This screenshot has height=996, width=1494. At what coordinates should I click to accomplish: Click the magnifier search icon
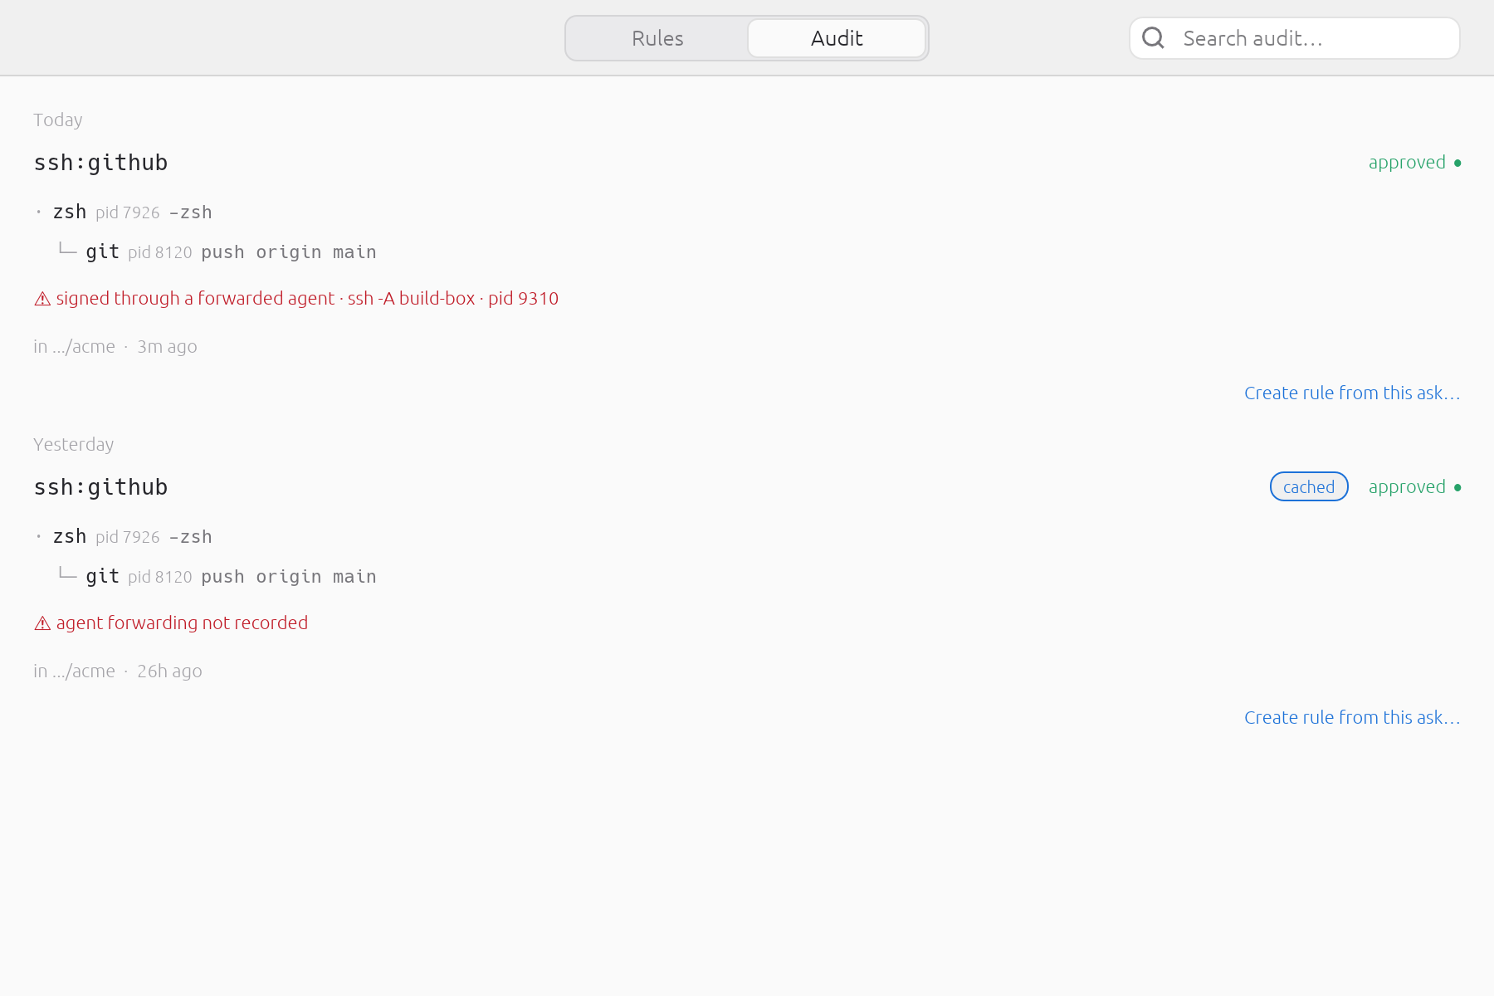[1153, 37]
